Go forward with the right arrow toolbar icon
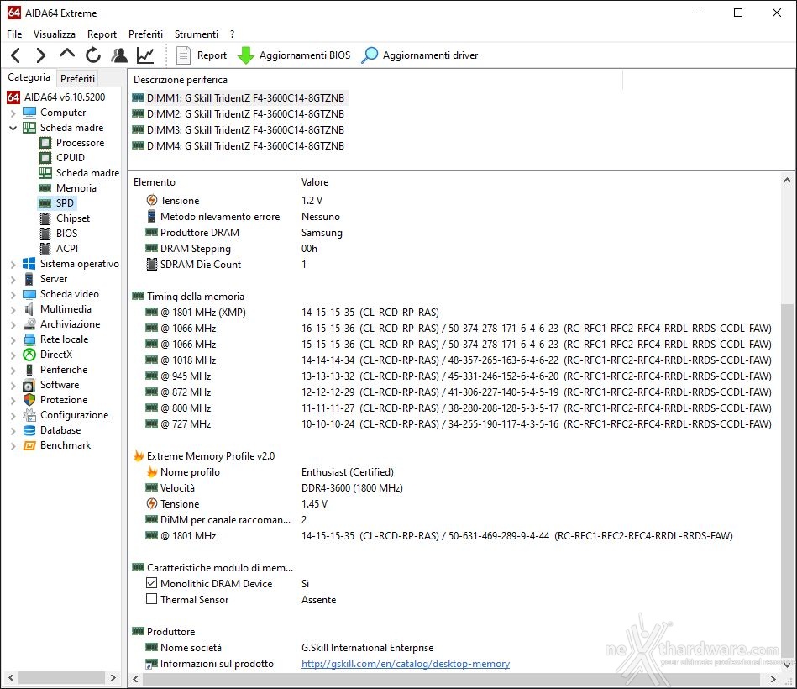The image size is (797, 689). (x=40, y=55)
